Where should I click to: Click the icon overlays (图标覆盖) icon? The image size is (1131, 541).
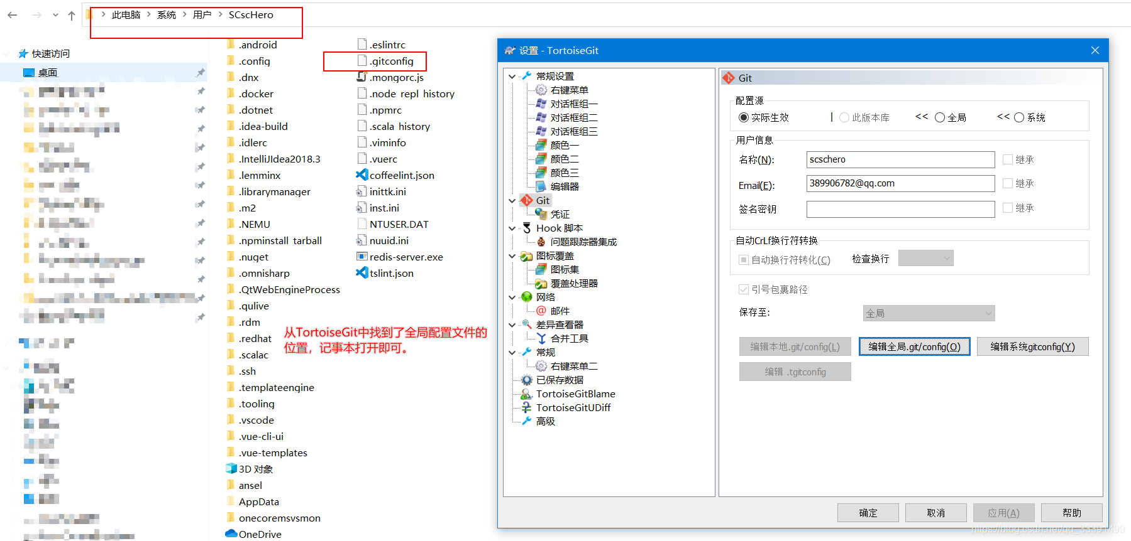pos(527,255)
